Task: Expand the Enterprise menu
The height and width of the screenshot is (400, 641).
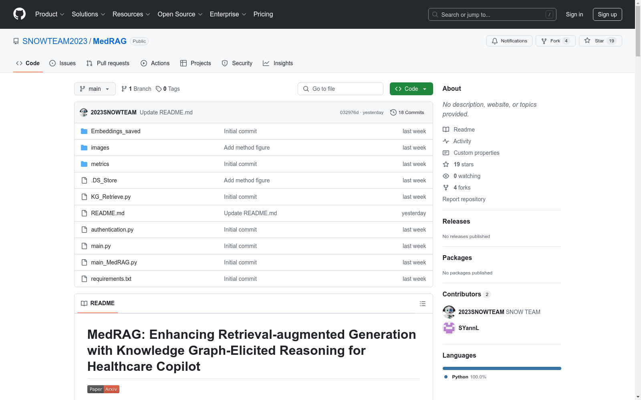Action: [x=228, y=14]
